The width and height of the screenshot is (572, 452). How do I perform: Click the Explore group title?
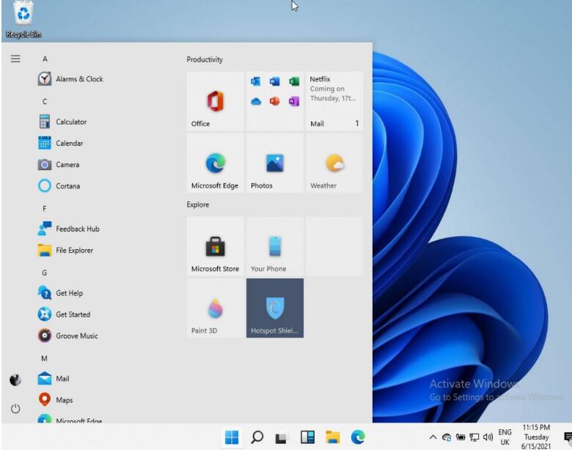(198, 204)
